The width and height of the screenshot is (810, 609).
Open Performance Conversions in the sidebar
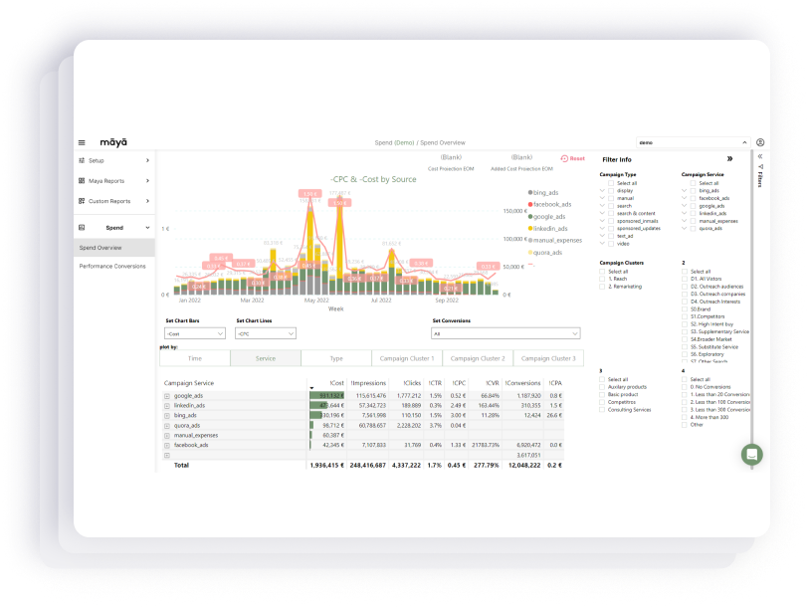click(114, 266)
